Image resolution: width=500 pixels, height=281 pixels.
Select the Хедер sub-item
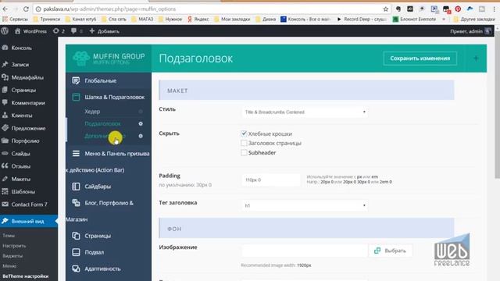tap(92, 112)
